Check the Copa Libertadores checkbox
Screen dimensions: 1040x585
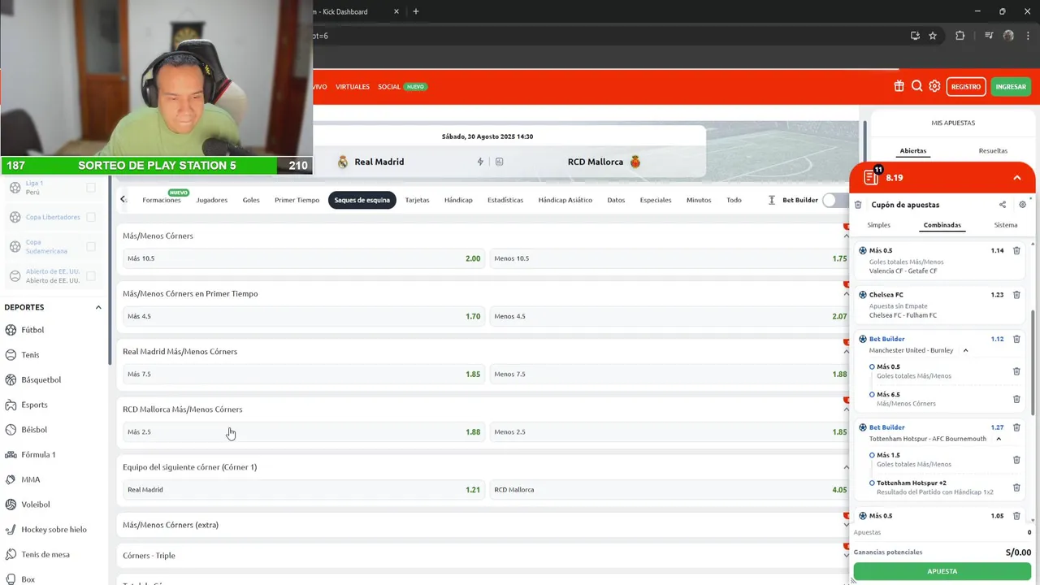point(91,217)
